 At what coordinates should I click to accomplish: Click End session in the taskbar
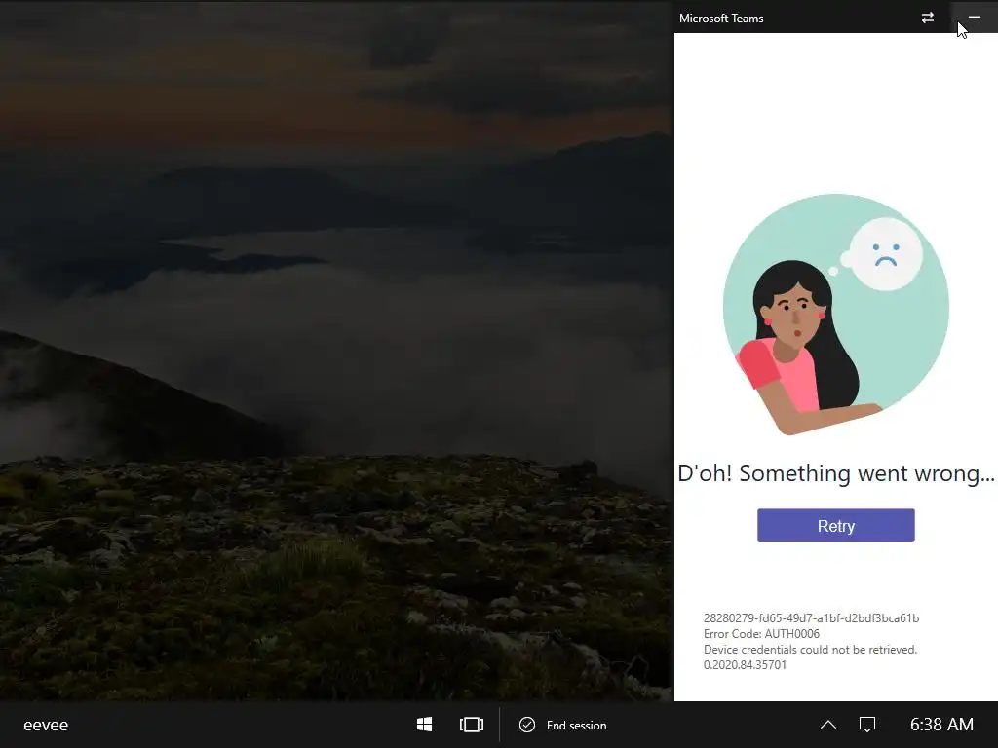563,725
